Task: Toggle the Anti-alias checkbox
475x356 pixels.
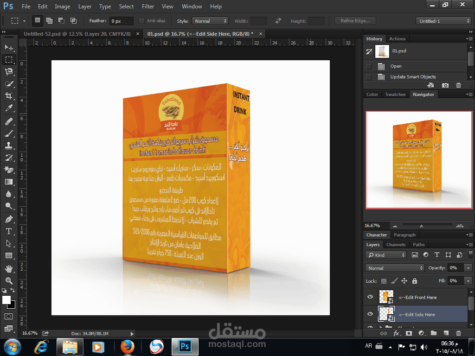Action: coord(141,21)
